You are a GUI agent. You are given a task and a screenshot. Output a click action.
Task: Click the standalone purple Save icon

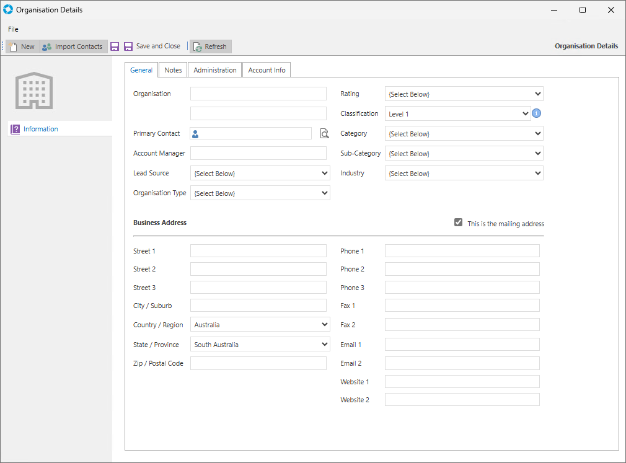(114, 46)
